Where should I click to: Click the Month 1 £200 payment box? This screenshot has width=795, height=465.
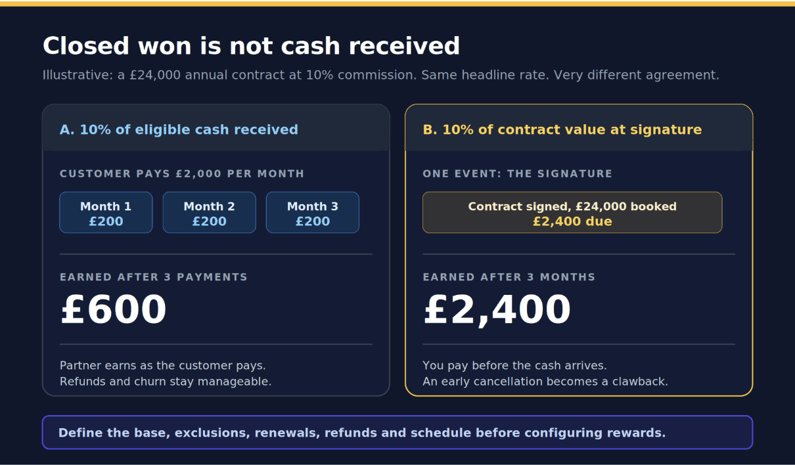coord(106,212)
